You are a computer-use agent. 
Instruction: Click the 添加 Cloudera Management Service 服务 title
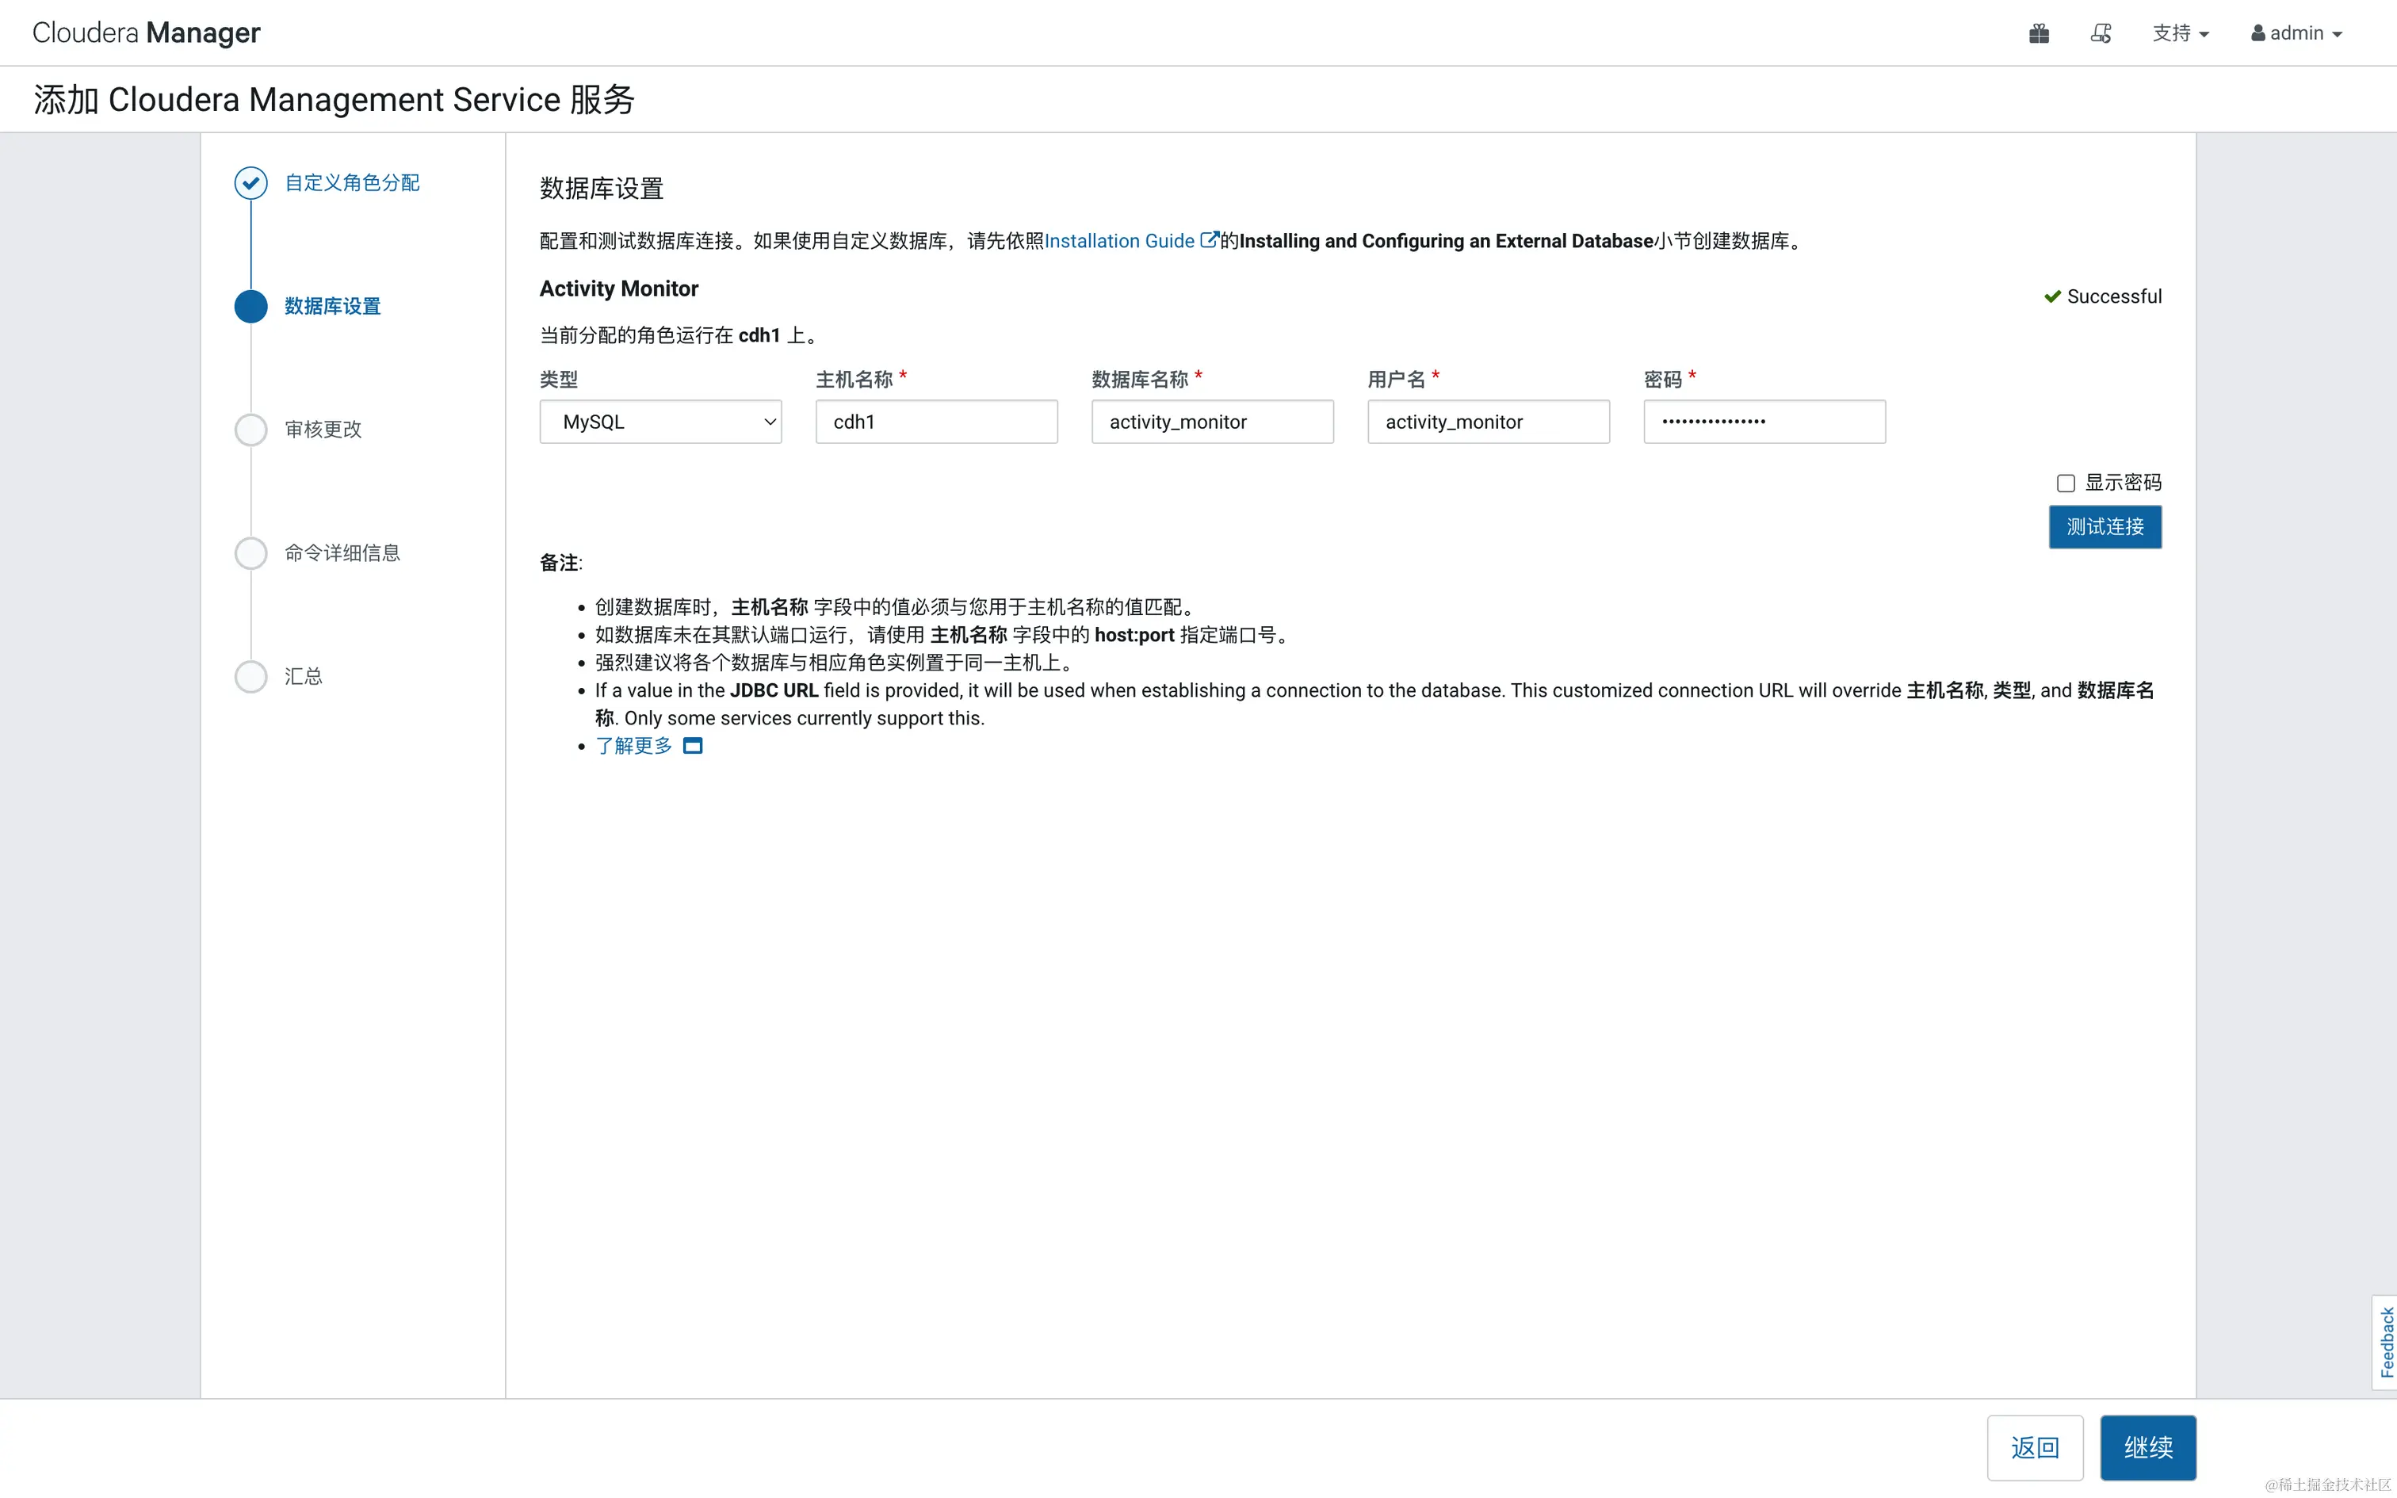click(x=334, y=99)
